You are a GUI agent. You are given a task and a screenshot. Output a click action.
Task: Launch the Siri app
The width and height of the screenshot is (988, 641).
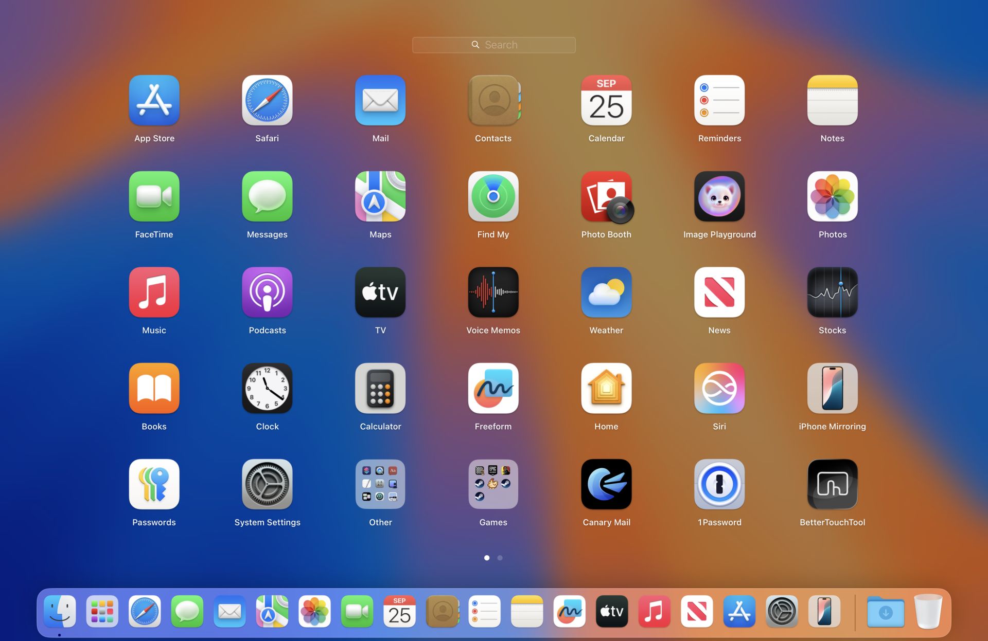(719, 389)
